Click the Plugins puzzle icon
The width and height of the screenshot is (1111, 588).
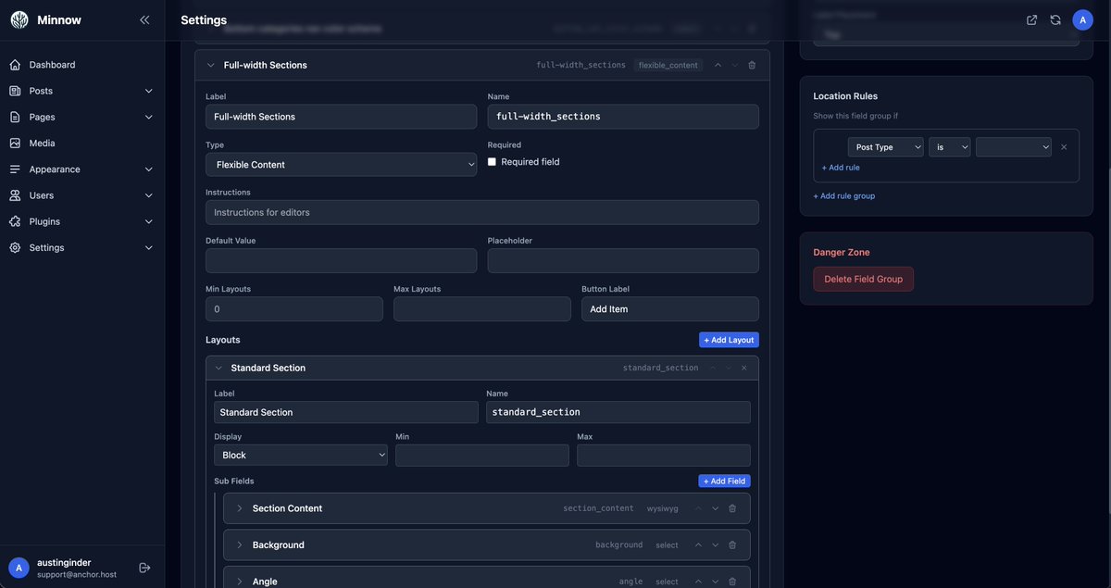15,221
